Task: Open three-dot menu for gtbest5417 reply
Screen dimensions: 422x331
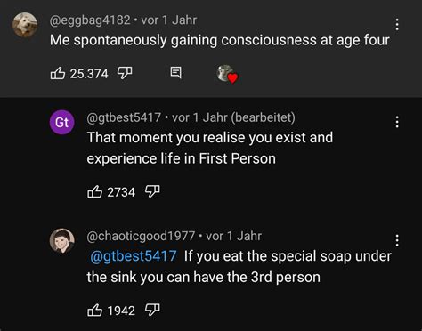Action: tap(397, 122)
